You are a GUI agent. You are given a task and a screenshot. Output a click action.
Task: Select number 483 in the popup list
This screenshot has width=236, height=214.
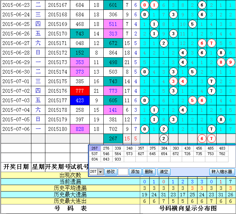tap(222, 148)
